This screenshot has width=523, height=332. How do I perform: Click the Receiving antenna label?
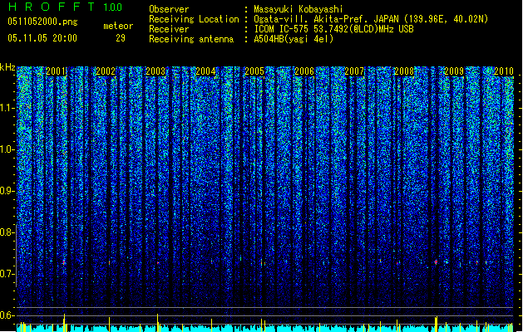[191, 39]
